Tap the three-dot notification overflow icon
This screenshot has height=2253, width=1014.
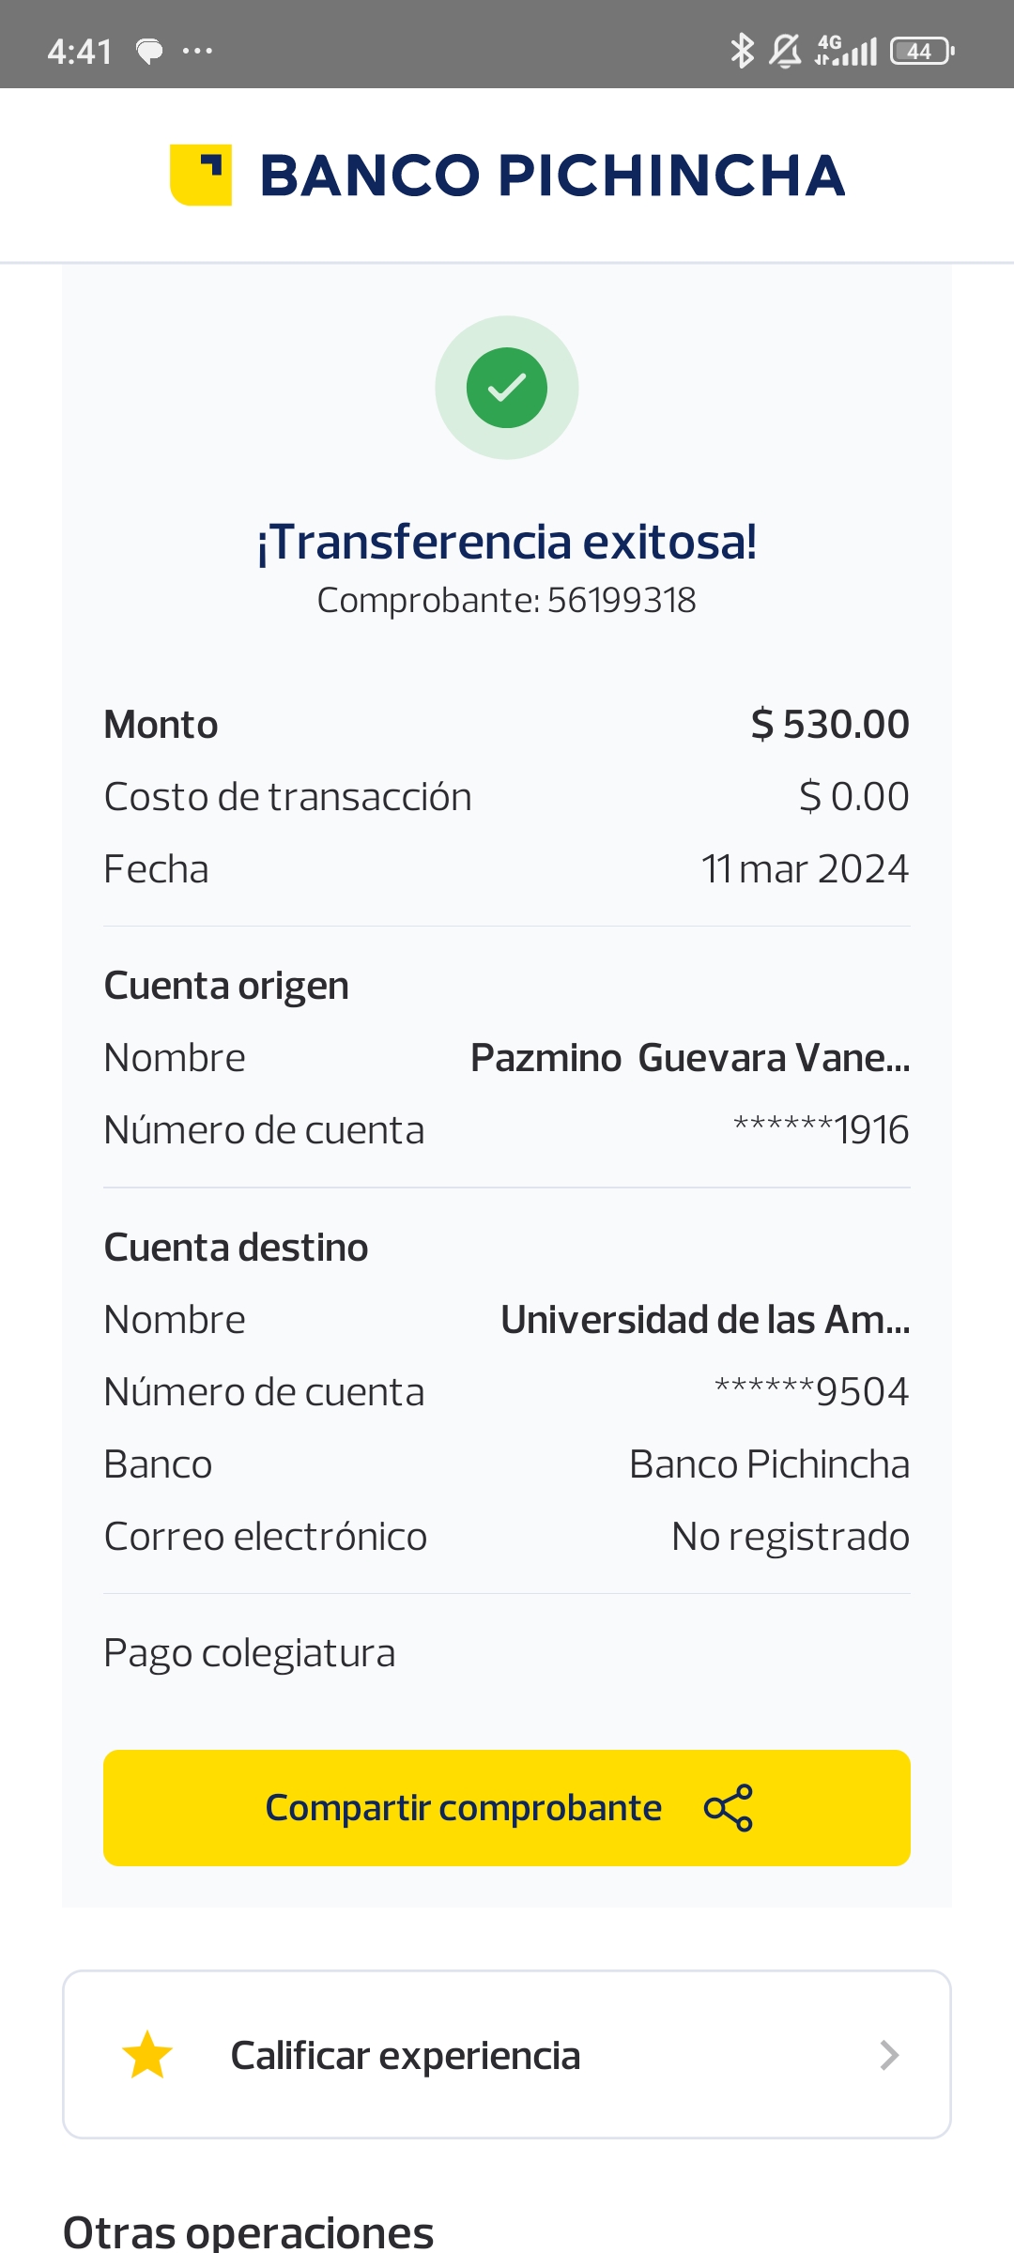click(x=197, y=51)
